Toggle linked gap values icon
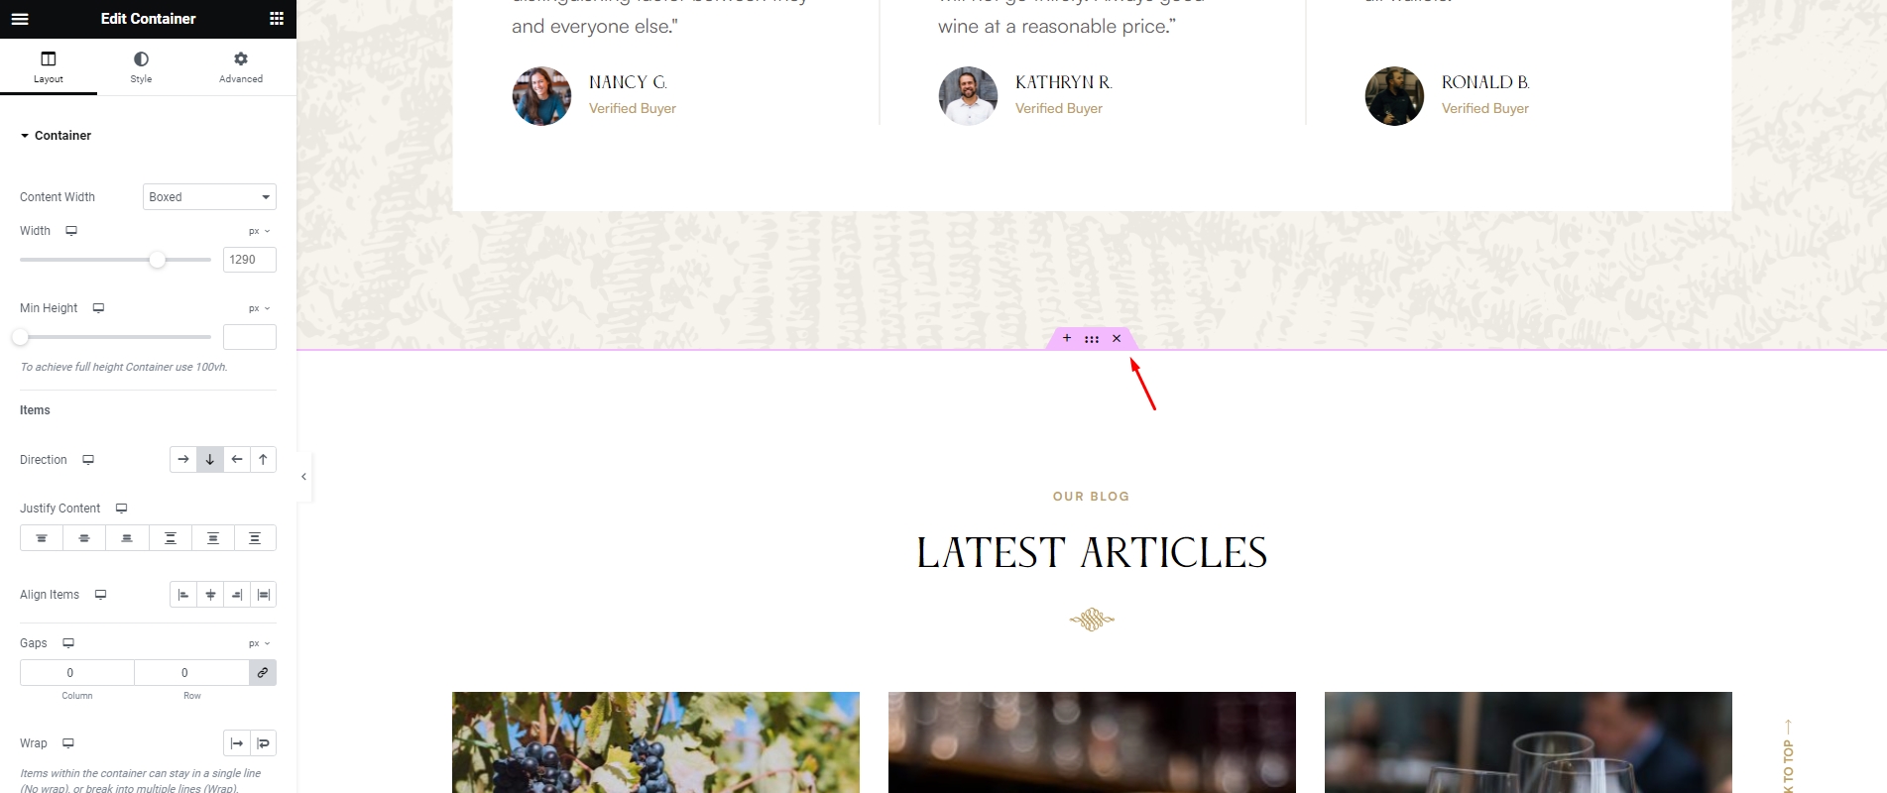Image resolution: width=1887 pixels, height=793 pixels. 263,673
